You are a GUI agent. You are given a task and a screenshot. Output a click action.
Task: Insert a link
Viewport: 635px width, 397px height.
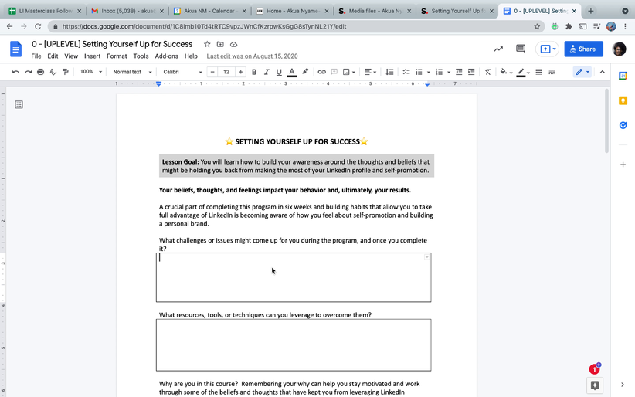point(321,72)
